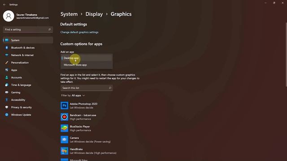Open Windows Update settings label
This screenshot has height=161, width=287.
click(21, 115)
